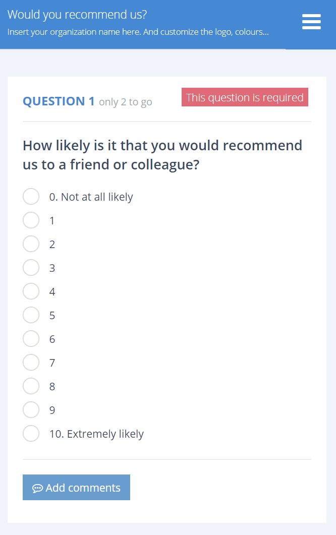
Task: Click the 'Would you recommend us?' title
Action: (x=77, y=15)
